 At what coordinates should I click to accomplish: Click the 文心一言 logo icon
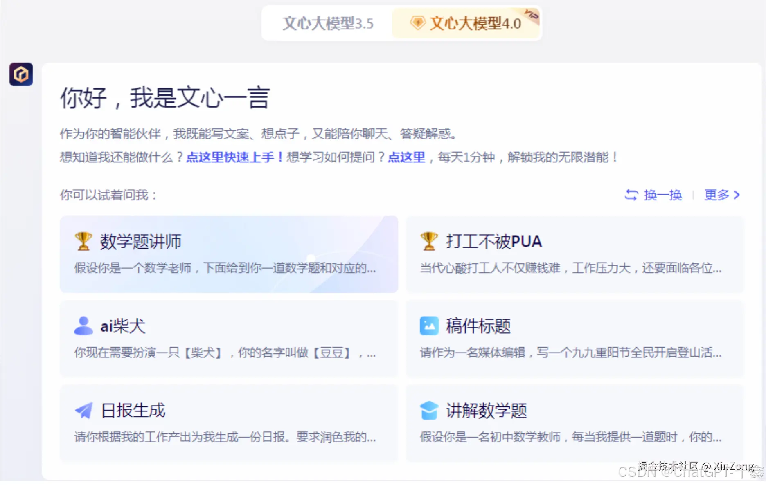[21, 74]
